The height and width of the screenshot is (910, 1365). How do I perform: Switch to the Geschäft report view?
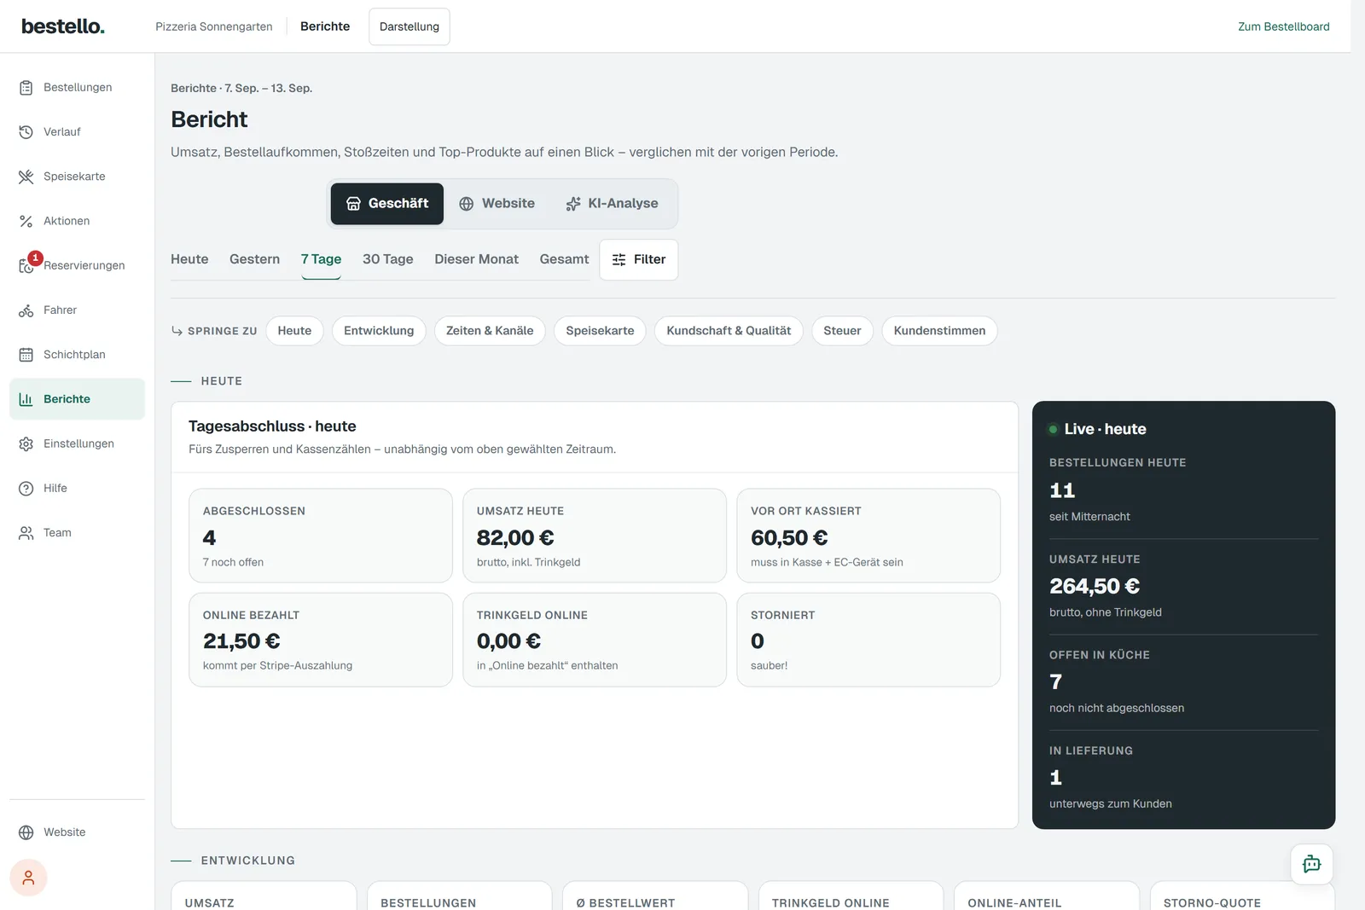click(x=387, y=204)
